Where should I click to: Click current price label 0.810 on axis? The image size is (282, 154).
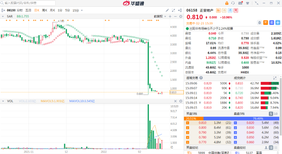click(x=176, y=92)
